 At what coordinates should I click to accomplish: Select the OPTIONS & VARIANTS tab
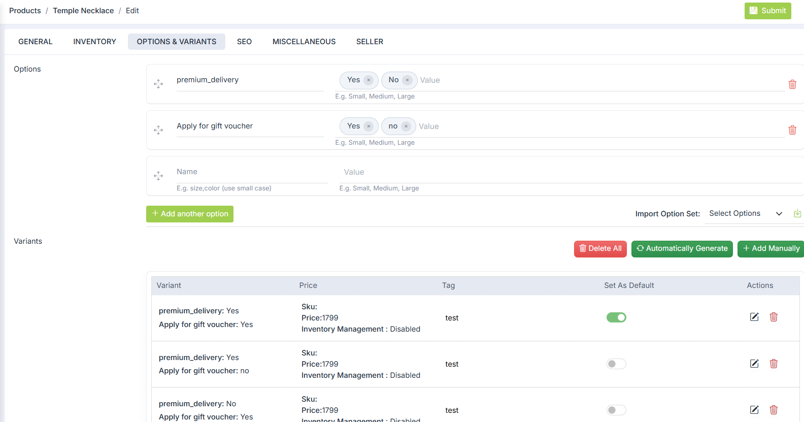(177, 42)
